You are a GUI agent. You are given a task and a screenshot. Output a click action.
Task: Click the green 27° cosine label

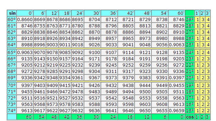[190, 32]
